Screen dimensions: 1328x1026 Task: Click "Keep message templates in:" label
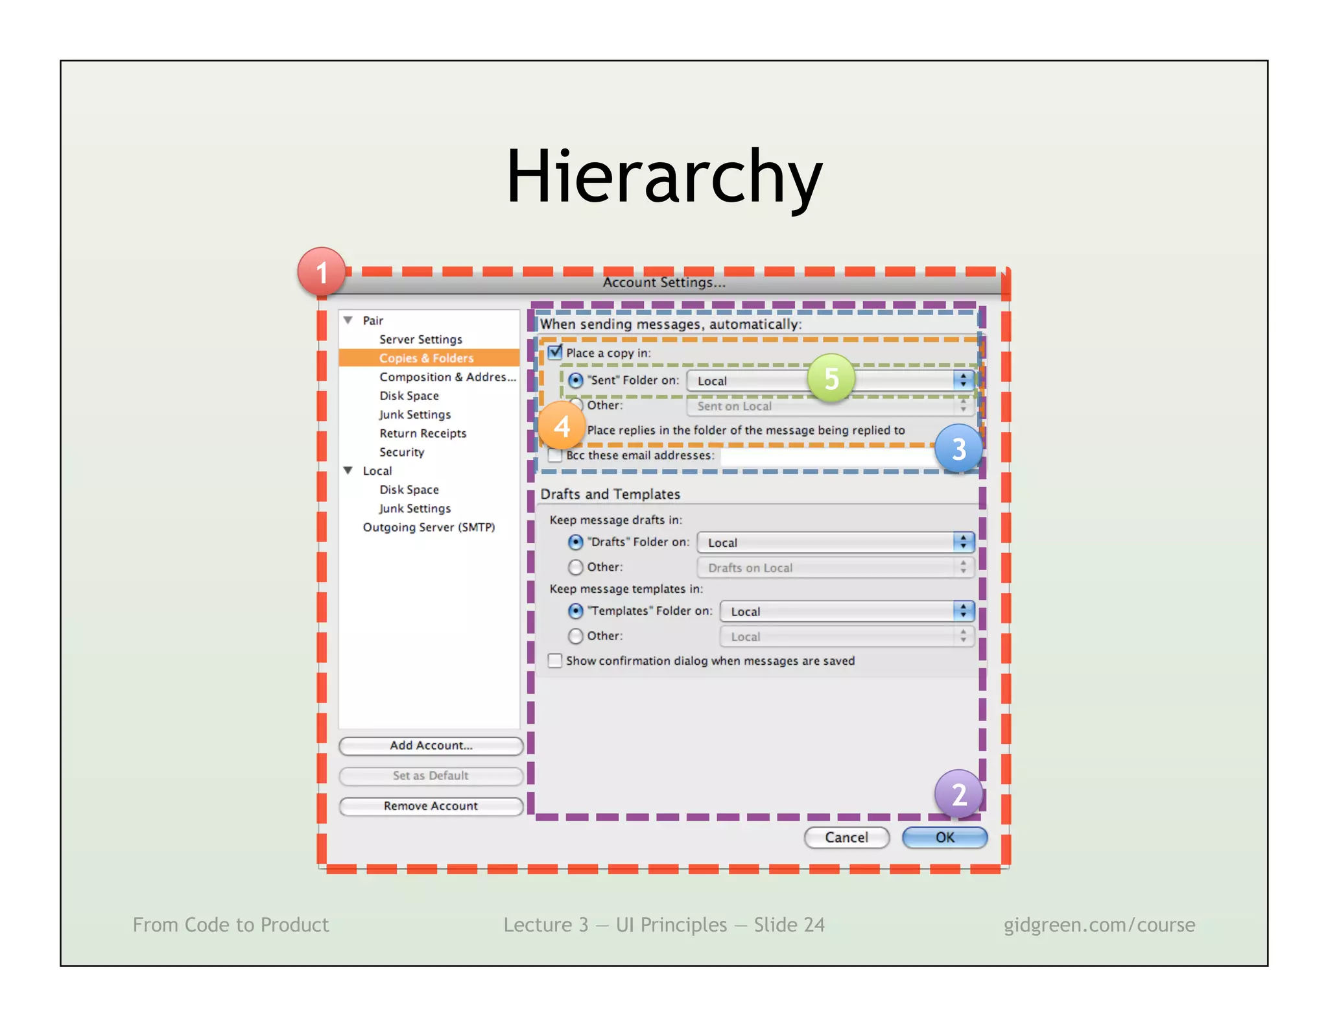[x=626, y=589]
